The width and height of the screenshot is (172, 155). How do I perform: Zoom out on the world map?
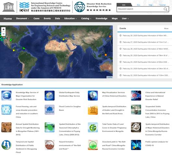pos(4,34)
